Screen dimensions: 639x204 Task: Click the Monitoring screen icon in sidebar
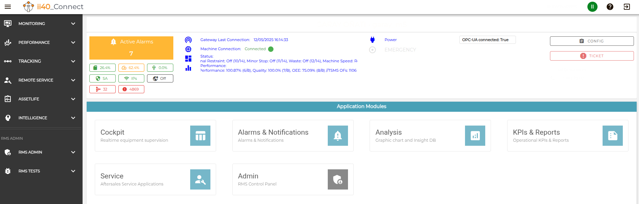click(x=8, y=24)
